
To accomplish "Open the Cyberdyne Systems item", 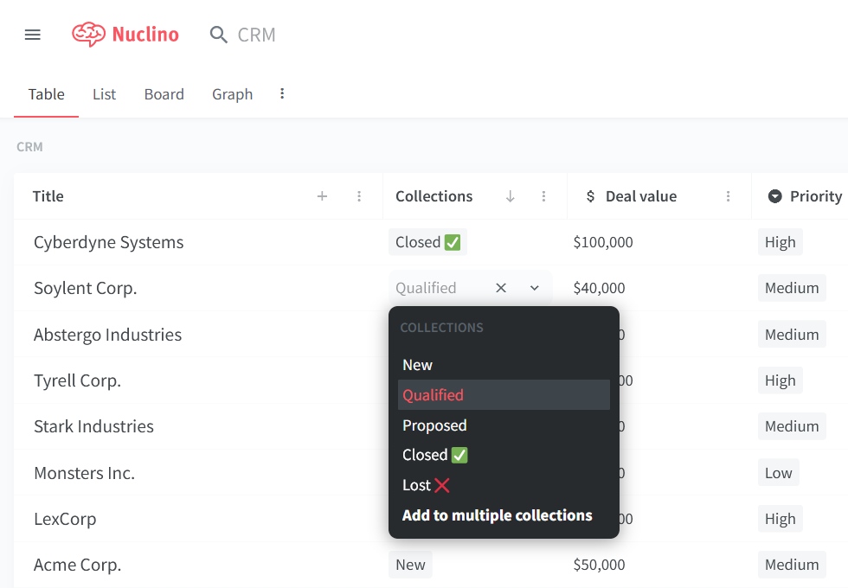I will (x=109, y=242).
